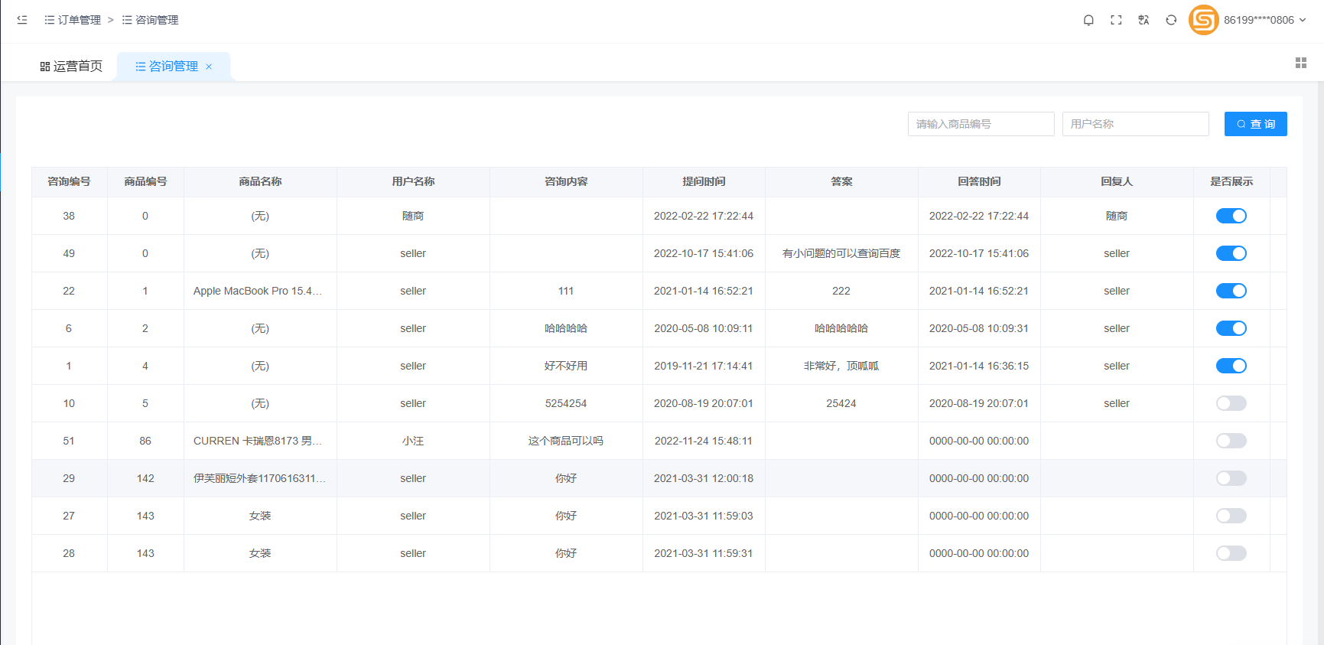
Task: Toggle fullscreen mode icon
Action: pyautogui.click(x=1116, y=20)
